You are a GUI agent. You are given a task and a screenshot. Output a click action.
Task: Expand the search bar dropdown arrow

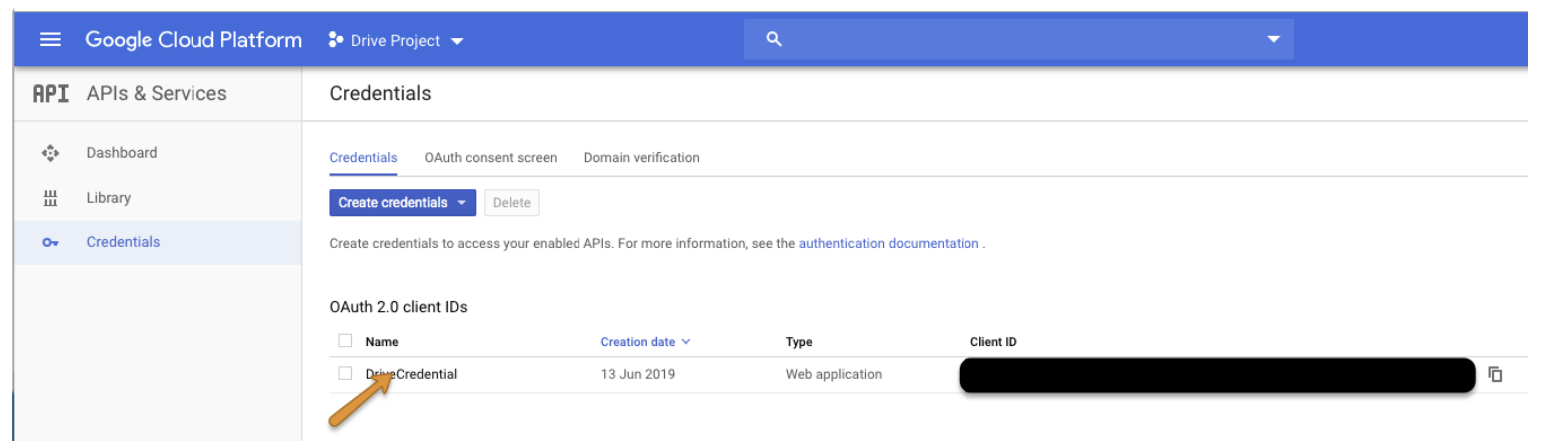coord(1272,40)
